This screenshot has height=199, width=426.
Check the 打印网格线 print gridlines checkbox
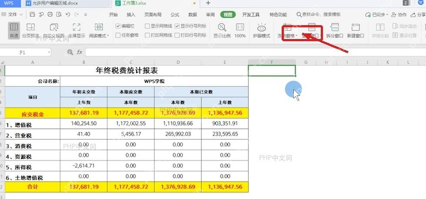pyautogui.click(x=147, y=35)
